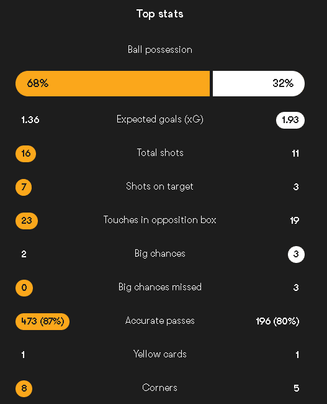Click the 196 (80%) accurate passes value
327x404 pixels.
pos(277,321)
